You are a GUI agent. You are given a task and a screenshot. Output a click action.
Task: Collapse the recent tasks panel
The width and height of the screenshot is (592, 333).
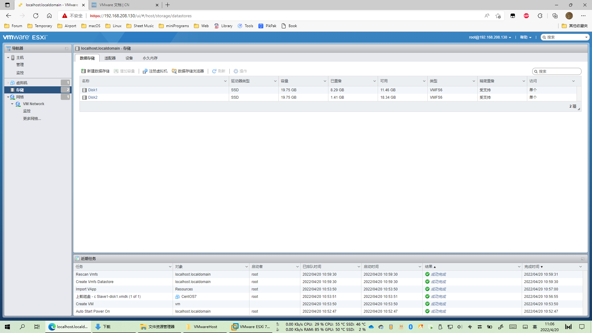582,259
